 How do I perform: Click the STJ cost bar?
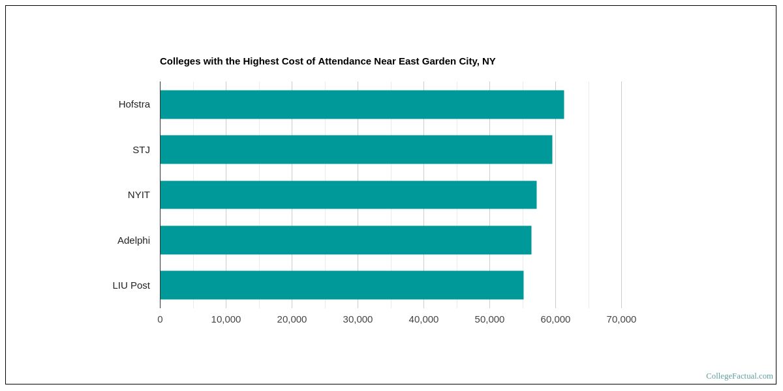pyautogui.click(x=356, y=149)
